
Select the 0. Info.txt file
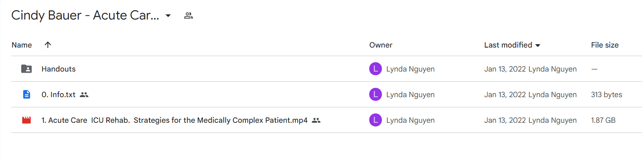pos(58,94)
